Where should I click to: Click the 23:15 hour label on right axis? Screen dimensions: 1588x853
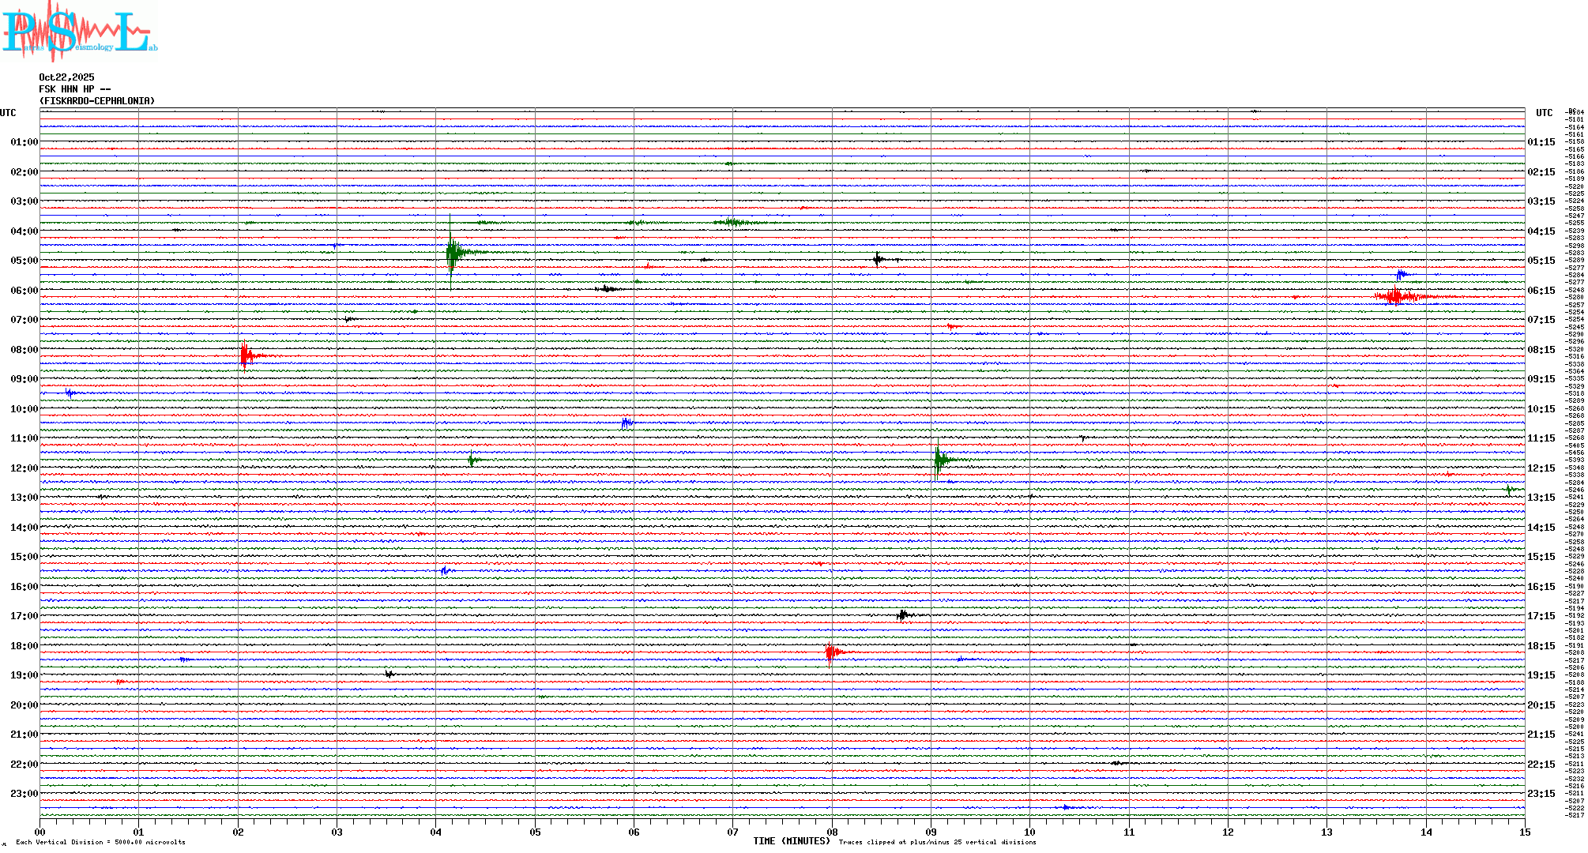click(1541, 794)
